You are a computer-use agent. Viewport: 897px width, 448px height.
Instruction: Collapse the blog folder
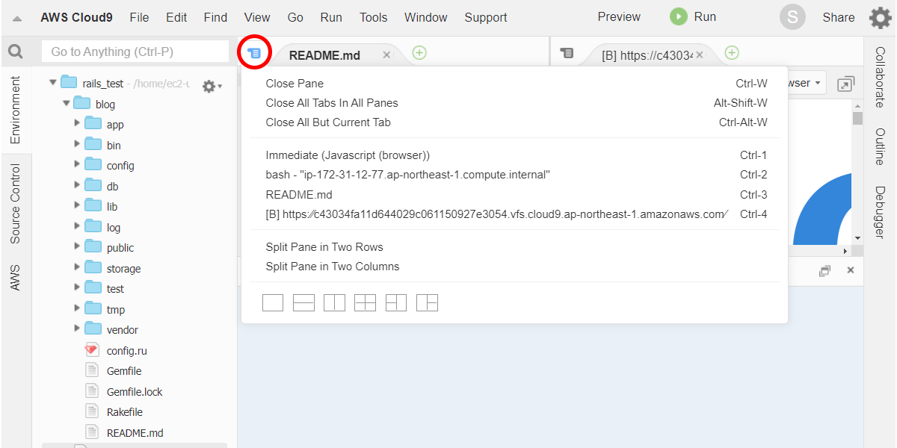(67, 103)
